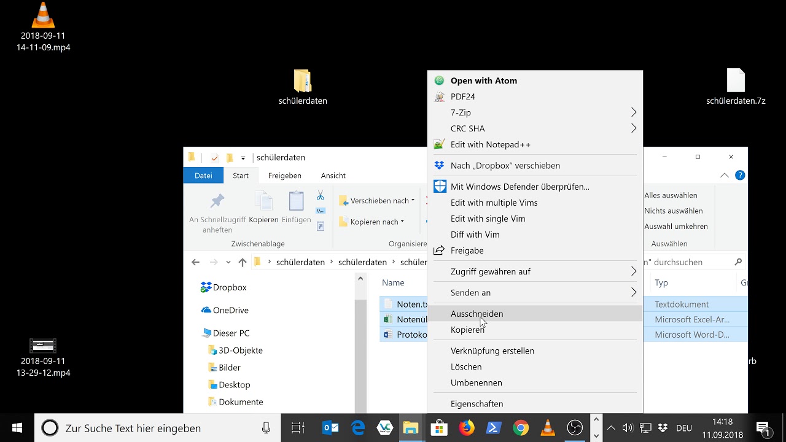This screenshot has width=786, height=442.
Task: Open the Datei tab
Action: (x=203, y=176)
